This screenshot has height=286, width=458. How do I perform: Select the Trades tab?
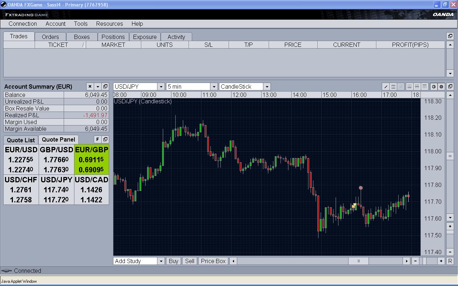(x=19, y=36)
